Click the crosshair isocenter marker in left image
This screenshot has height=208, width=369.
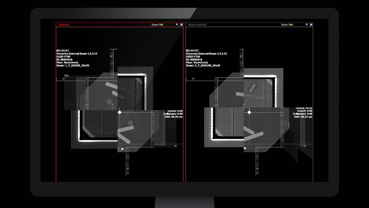point(120,112)
